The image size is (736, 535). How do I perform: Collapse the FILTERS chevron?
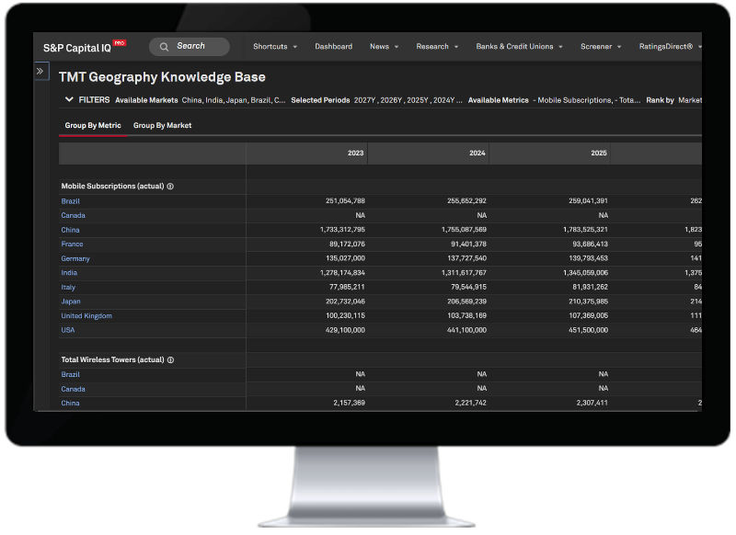click(69, 99)
